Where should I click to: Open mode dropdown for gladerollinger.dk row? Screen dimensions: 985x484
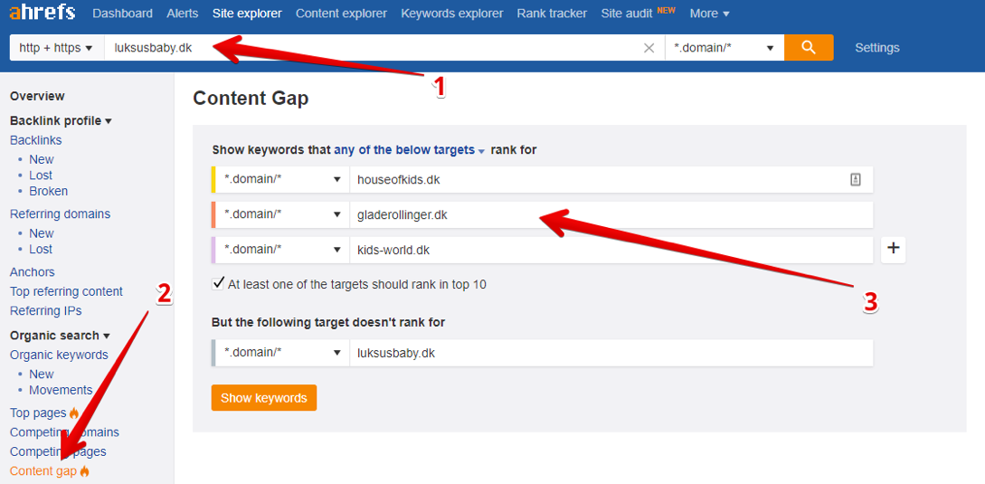click(282, 215)
